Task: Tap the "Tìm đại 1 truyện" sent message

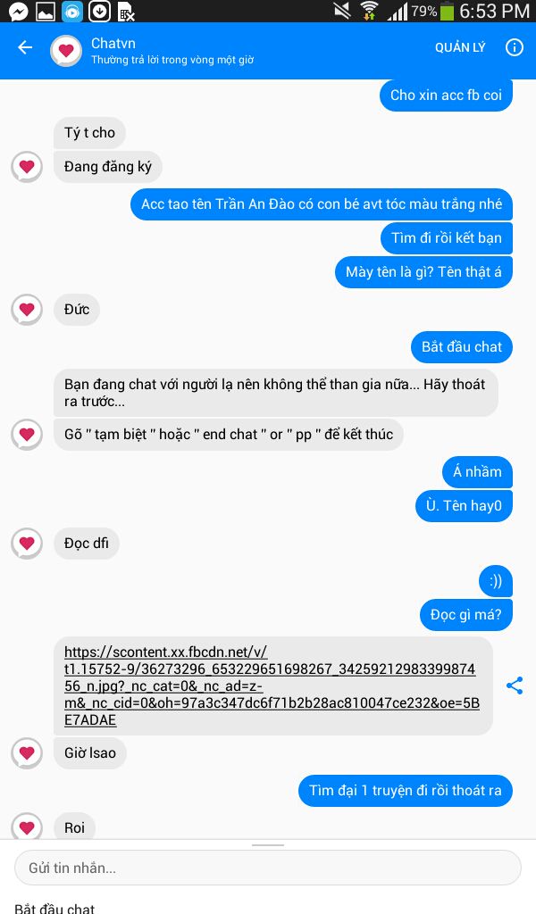Action: coord(406,791)
